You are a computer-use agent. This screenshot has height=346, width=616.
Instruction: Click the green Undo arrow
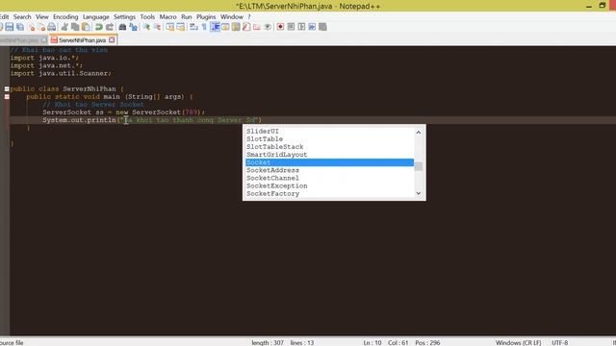(99, 27)
